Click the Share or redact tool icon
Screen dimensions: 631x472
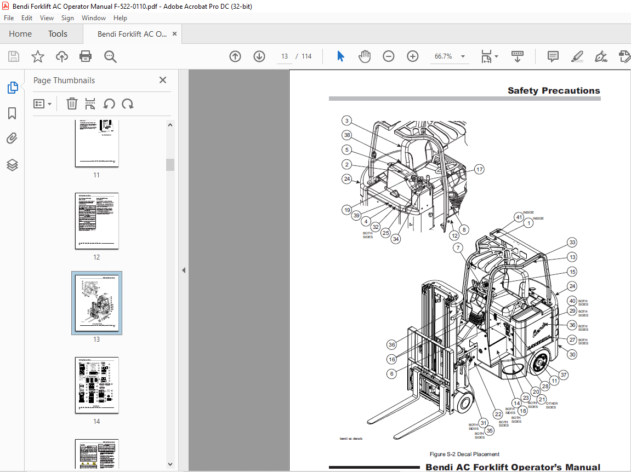[624, 56]
